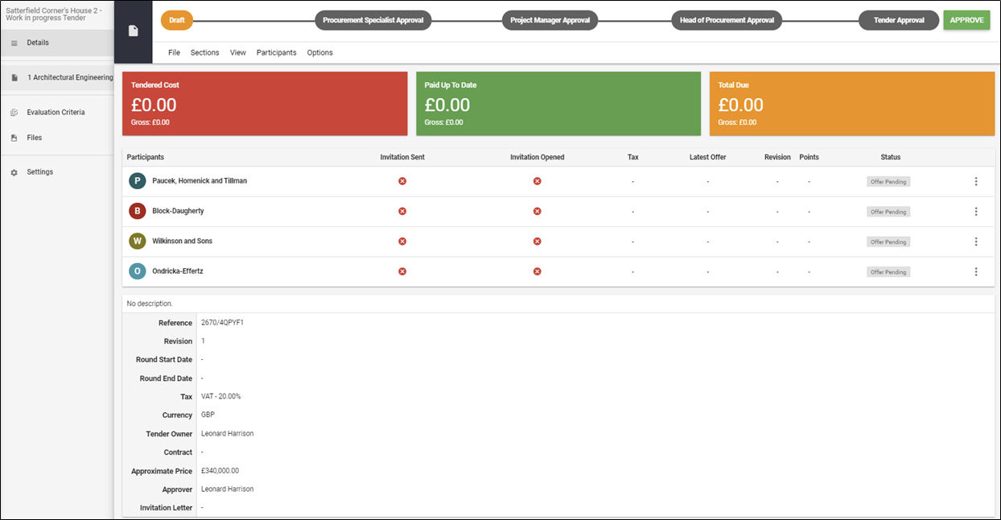Click the document icon in dark header

coord(134,31)
